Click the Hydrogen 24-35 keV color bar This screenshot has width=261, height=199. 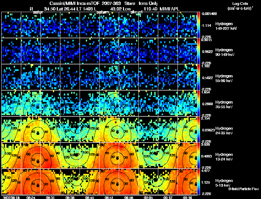(x=198, y=129)
